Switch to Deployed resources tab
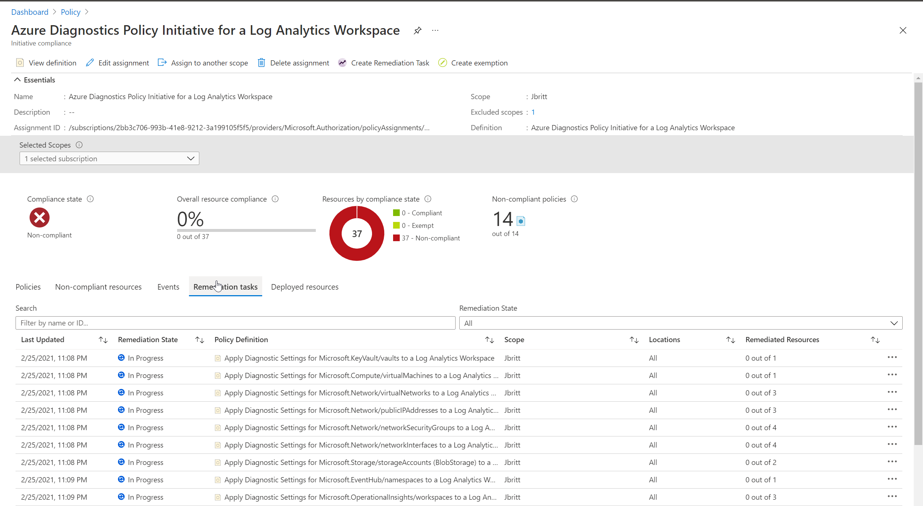The height and width of the screenshot is (506, 923). tap(304, 287)
